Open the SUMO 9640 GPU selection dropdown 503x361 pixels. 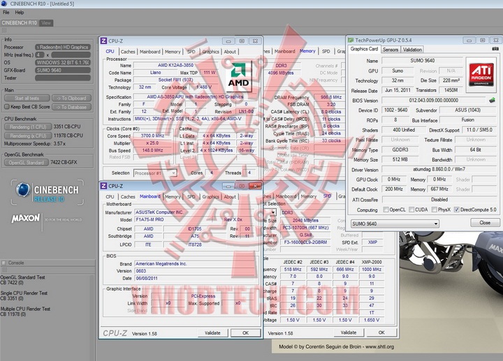click(395, 224)
